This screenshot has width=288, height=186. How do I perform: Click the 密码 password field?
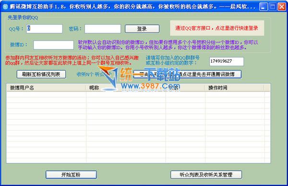103,29
